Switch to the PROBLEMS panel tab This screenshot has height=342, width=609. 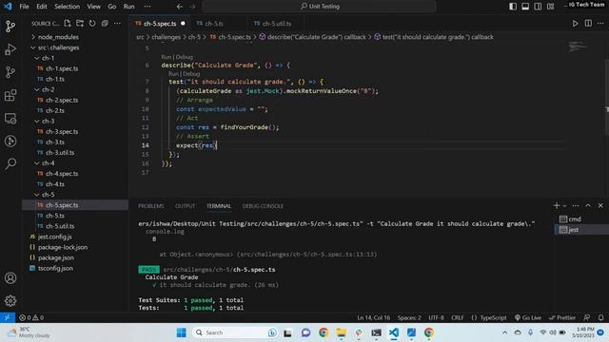pos(150,206)
